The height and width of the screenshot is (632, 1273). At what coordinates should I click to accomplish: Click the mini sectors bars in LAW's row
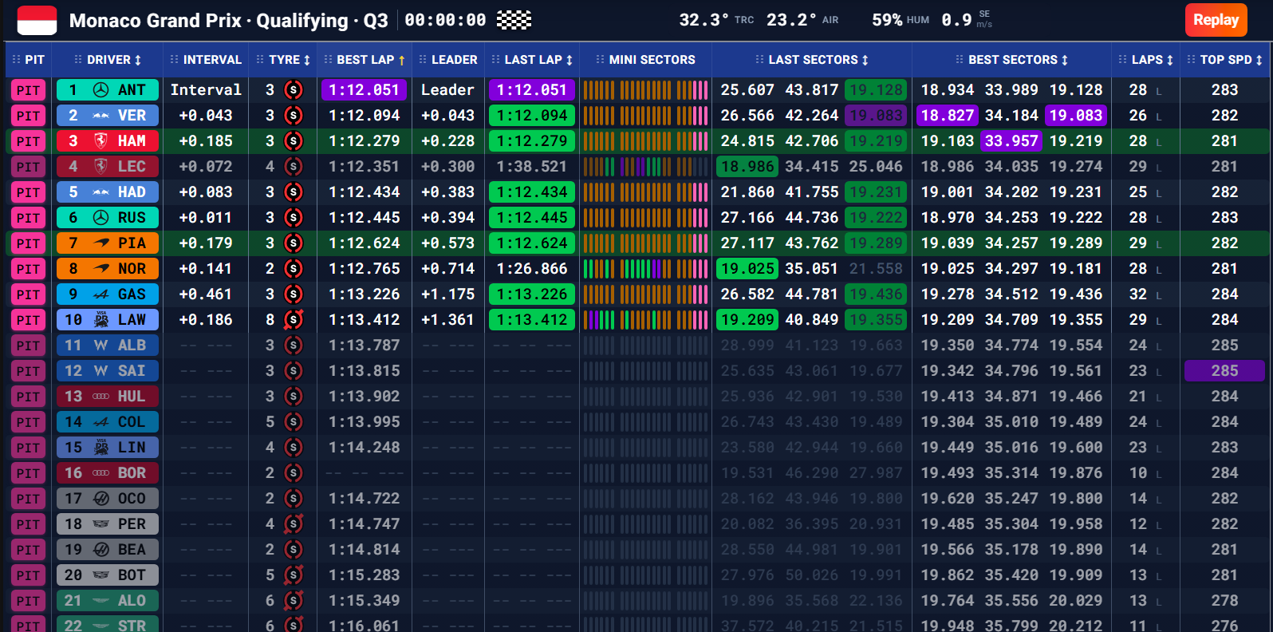click(x=646, y=320)
